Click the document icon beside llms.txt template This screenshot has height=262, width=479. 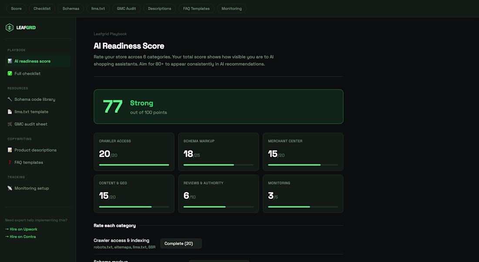click(x=10, y=112)
